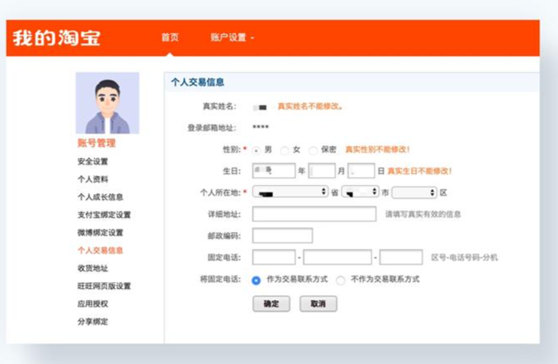Click the user avatar picture
The width and height of the screenshot is (558, 364).
107,103
